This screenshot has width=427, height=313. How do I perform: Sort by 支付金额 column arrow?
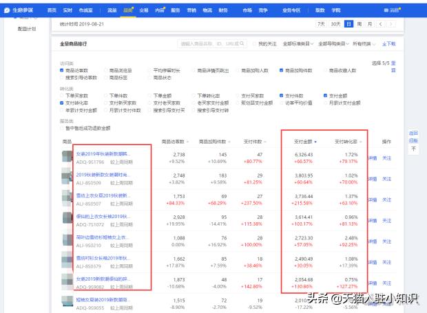coord(315,142)
